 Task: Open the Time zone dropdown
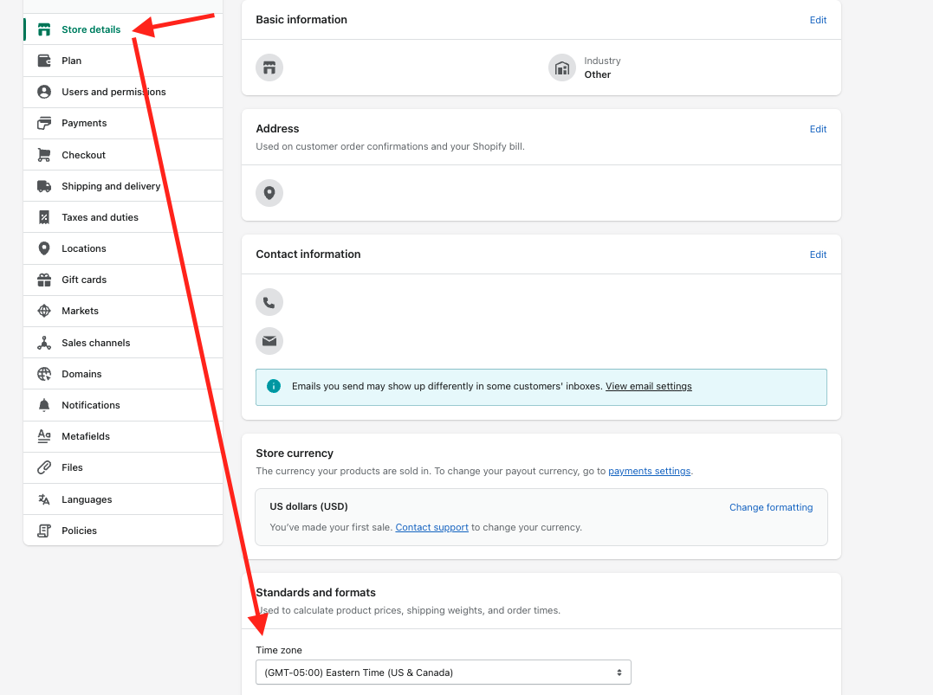pos(444,672)
